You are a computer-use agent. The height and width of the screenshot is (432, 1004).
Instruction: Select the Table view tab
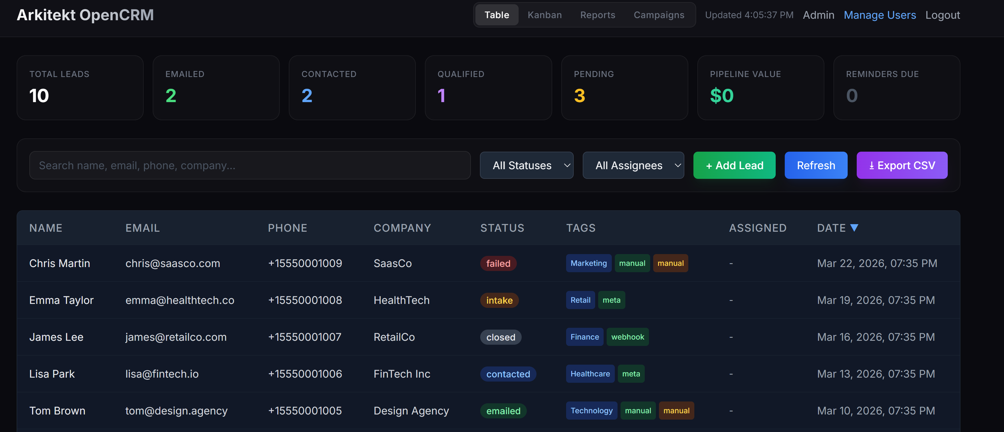click(x=497, y=15)
